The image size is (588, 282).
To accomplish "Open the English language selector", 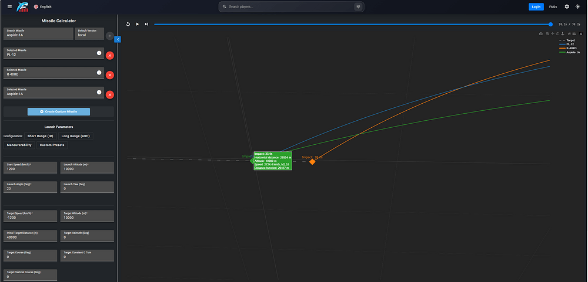I will click(43, 6).
